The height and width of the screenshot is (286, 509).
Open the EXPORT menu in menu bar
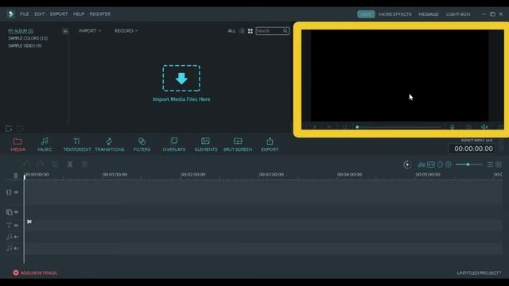click(x=59, y=14)
